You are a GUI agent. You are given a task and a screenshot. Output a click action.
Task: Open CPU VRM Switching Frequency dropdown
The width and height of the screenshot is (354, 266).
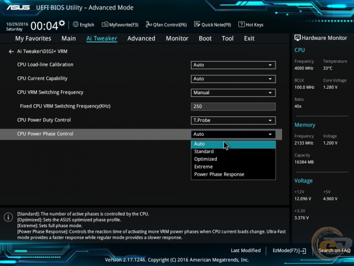tap(233, 93)
